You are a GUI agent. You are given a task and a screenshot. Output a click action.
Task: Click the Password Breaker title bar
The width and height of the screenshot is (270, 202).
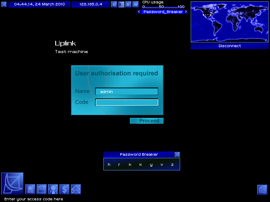point(139,154)
